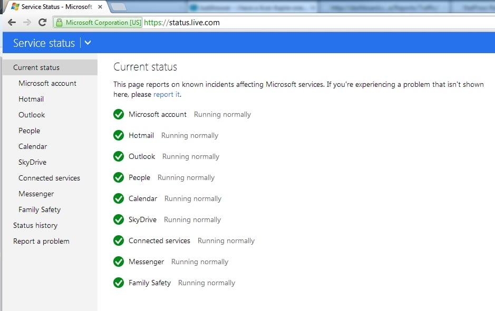This screenshot has height=311, width=495.
Task: Open Report a problem in sidebar
Action: 41,241
